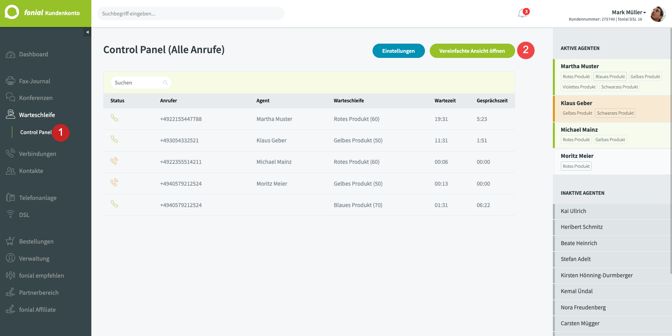The image size is (672, 336).
Task: Click the Gesprächszeit column header
Action: 492,101
